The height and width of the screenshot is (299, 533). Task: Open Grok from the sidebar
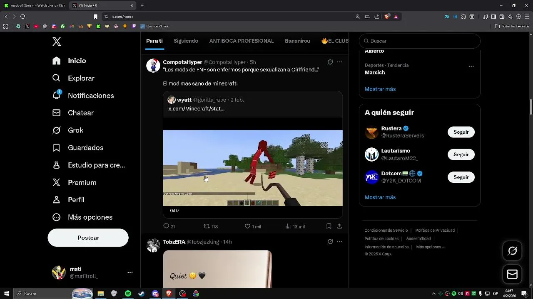click(x=68, y=130)
